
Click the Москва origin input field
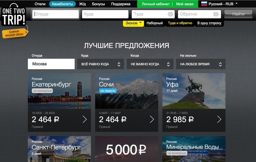pos(51,64)
